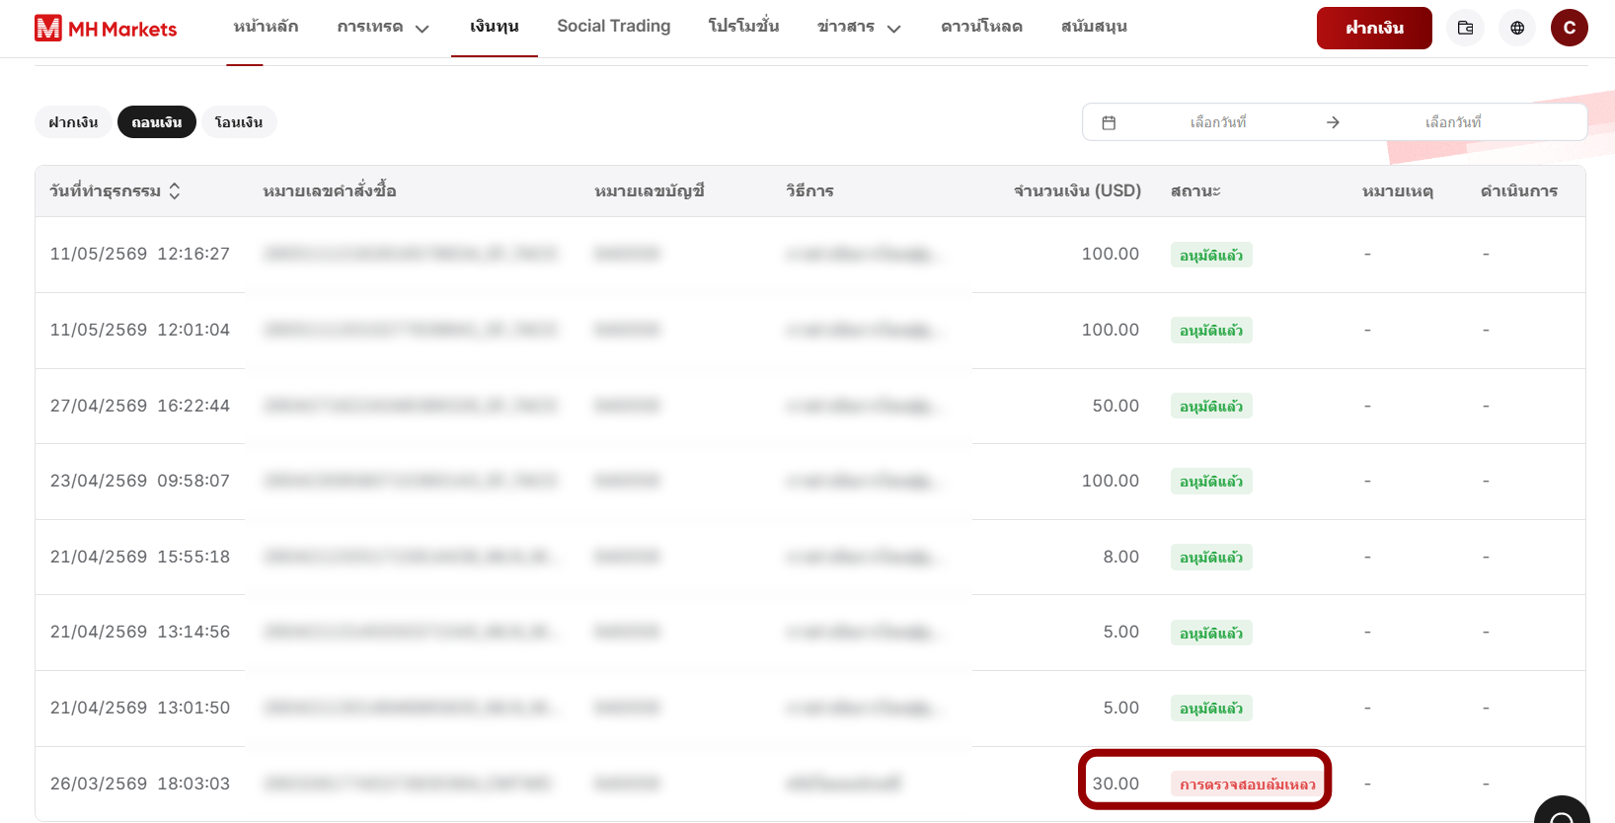Click the จำนวนเงิน (USD) column header
This screenshot has width=1615, height=823.
point(1077,190)
